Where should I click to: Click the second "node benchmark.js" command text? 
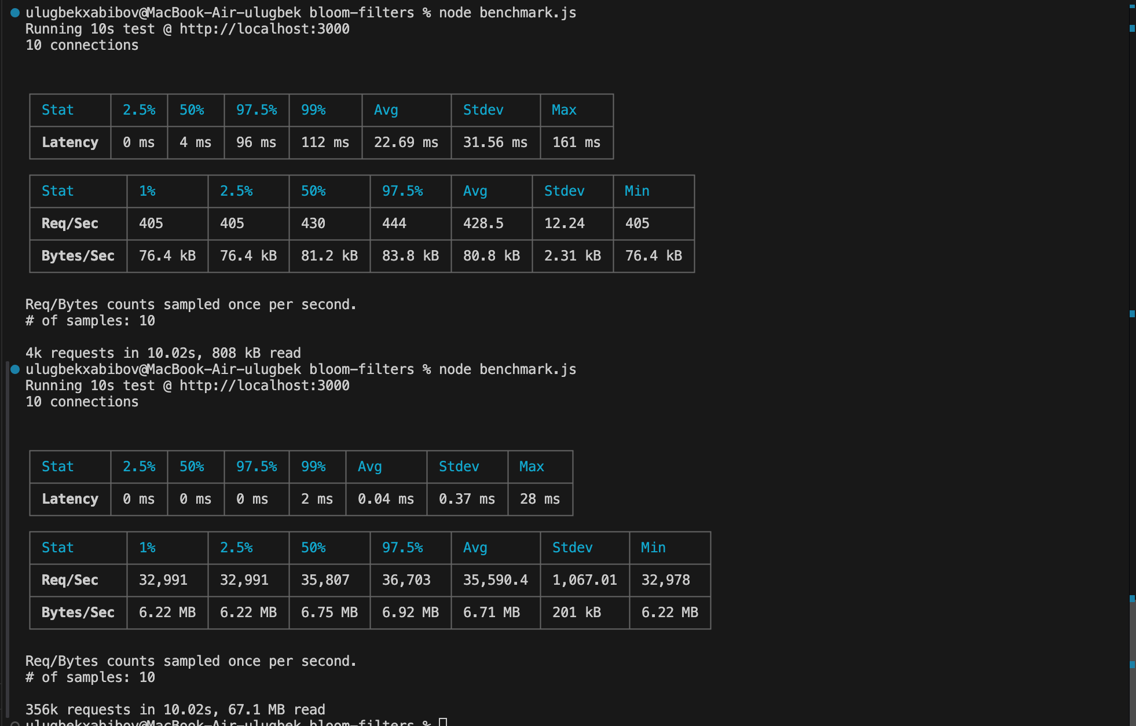click(x=507, y=369)
